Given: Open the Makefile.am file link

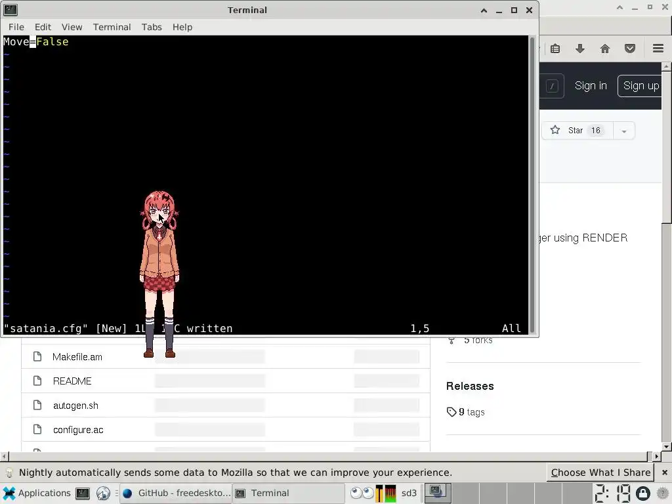Looking at the screenshot, I should [x=77, y=357].
